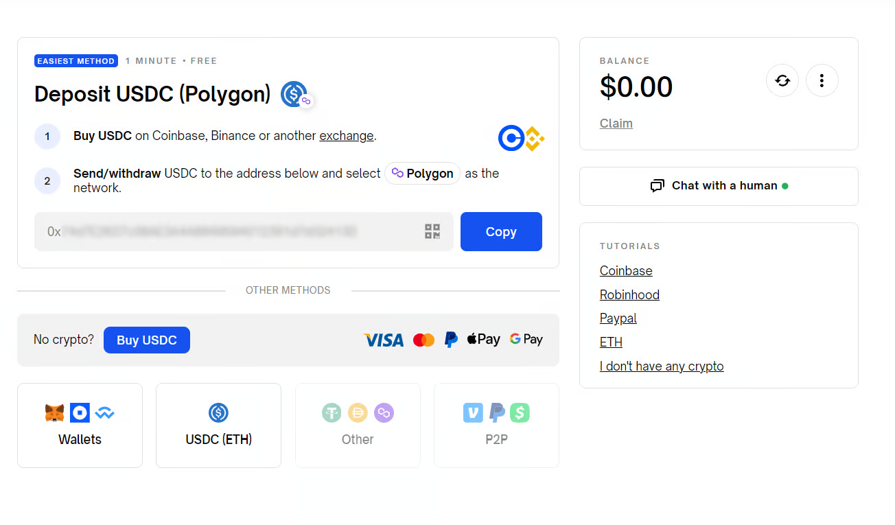This screenshot has height=525, width=895.
Task: Click the Tether icon in the Other card
Action: point(332,412)
